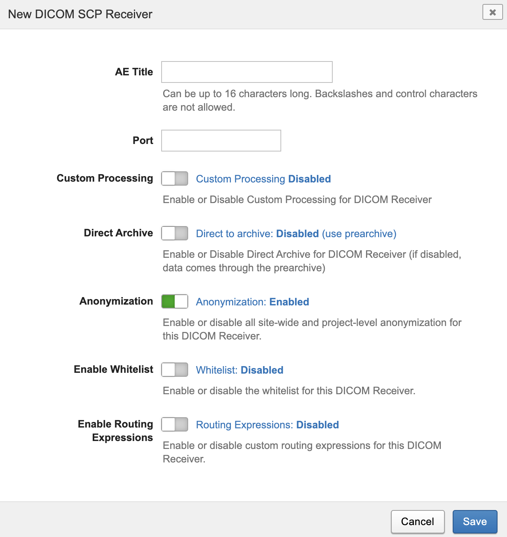
Task: Click "Direct to archive: Disabled (use prearchive)" text
Action: click(x=296, y=234)
